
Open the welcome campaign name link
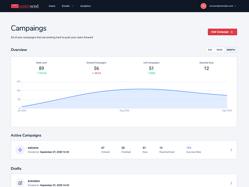33,148
